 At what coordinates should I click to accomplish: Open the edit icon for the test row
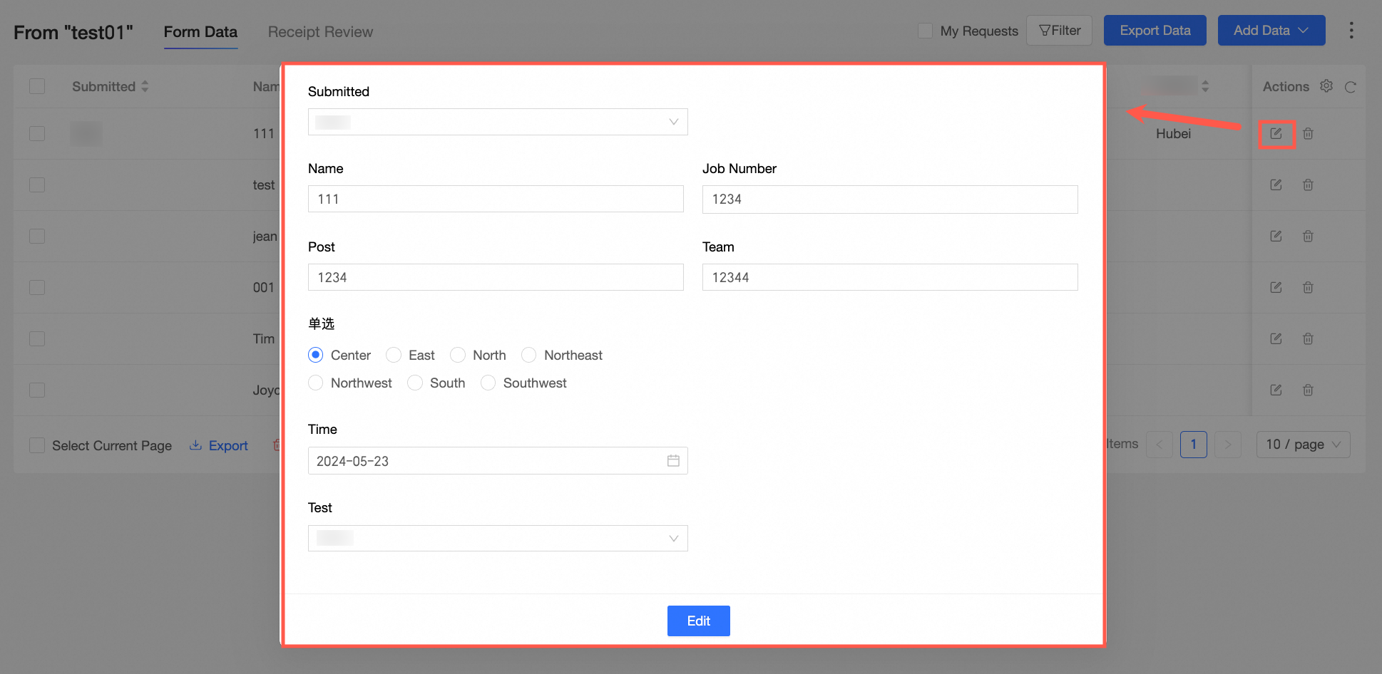click(x=1276, y=185)
